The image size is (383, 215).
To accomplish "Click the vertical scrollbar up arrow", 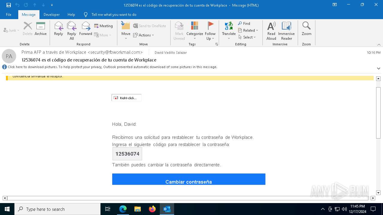I will [378, 79].
